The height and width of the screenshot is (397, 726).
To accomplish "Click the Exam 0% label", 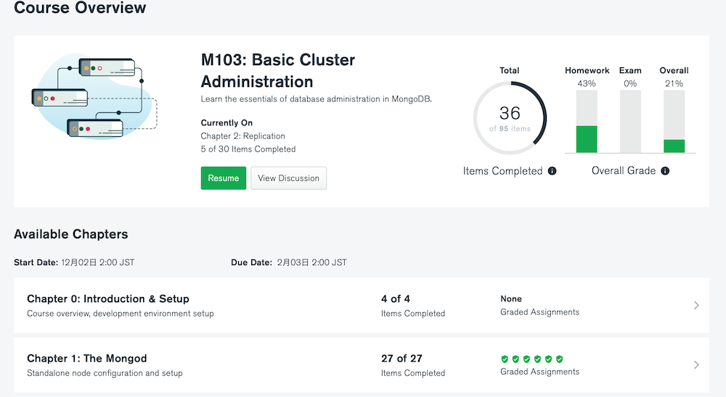I will (x=630, y=83).
